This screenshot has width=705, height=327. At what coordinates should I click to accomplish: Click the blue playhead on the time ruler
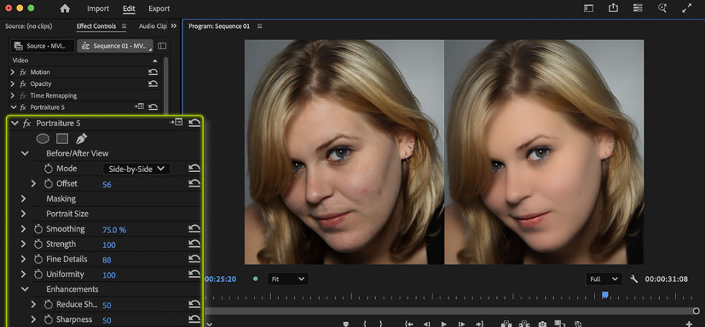(605, 295)
